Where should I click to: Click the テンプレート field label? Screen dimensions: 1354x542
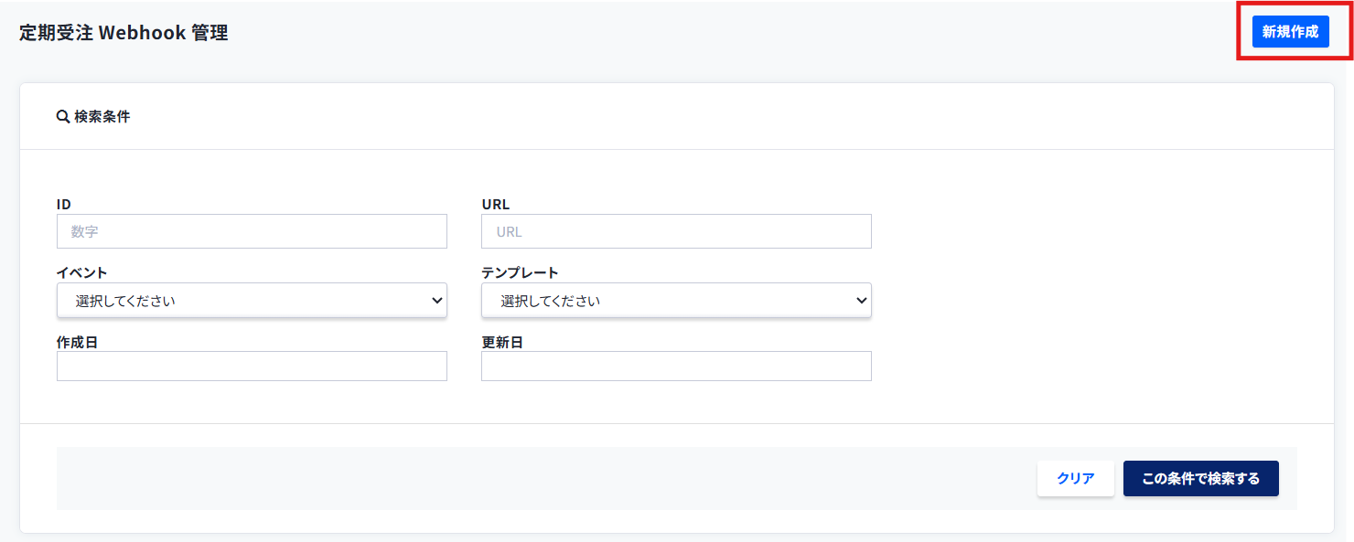pyautogui.click(x=520, y=272)
